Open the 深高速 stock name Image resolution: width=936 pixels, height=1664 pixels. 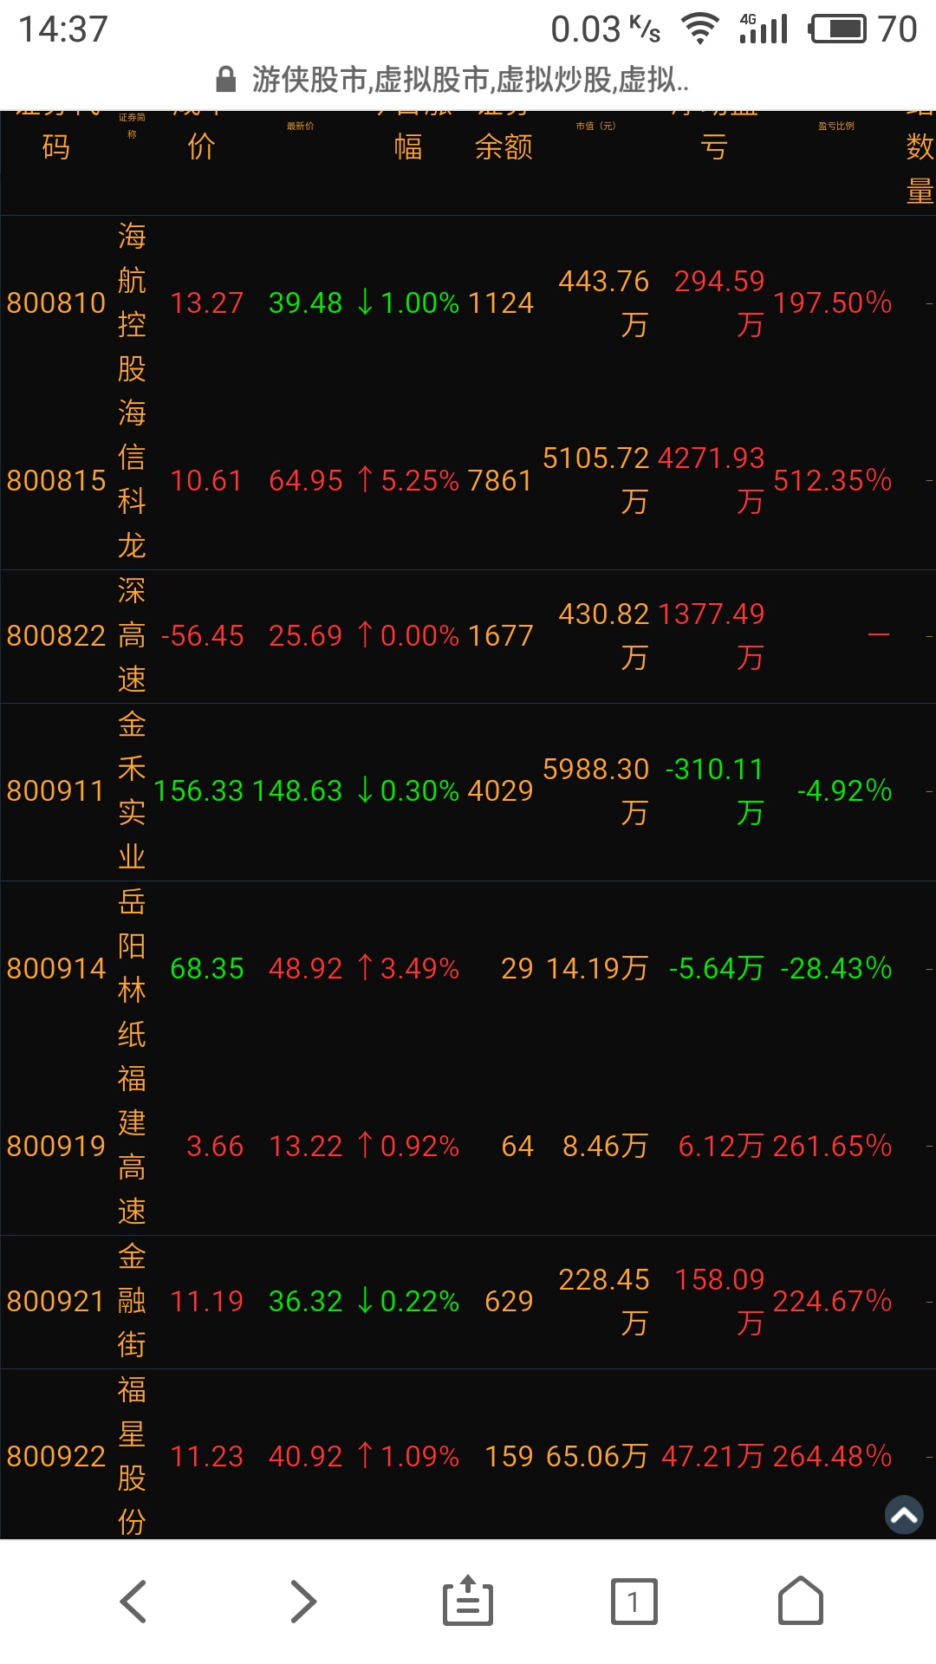[x=132, y=635]
